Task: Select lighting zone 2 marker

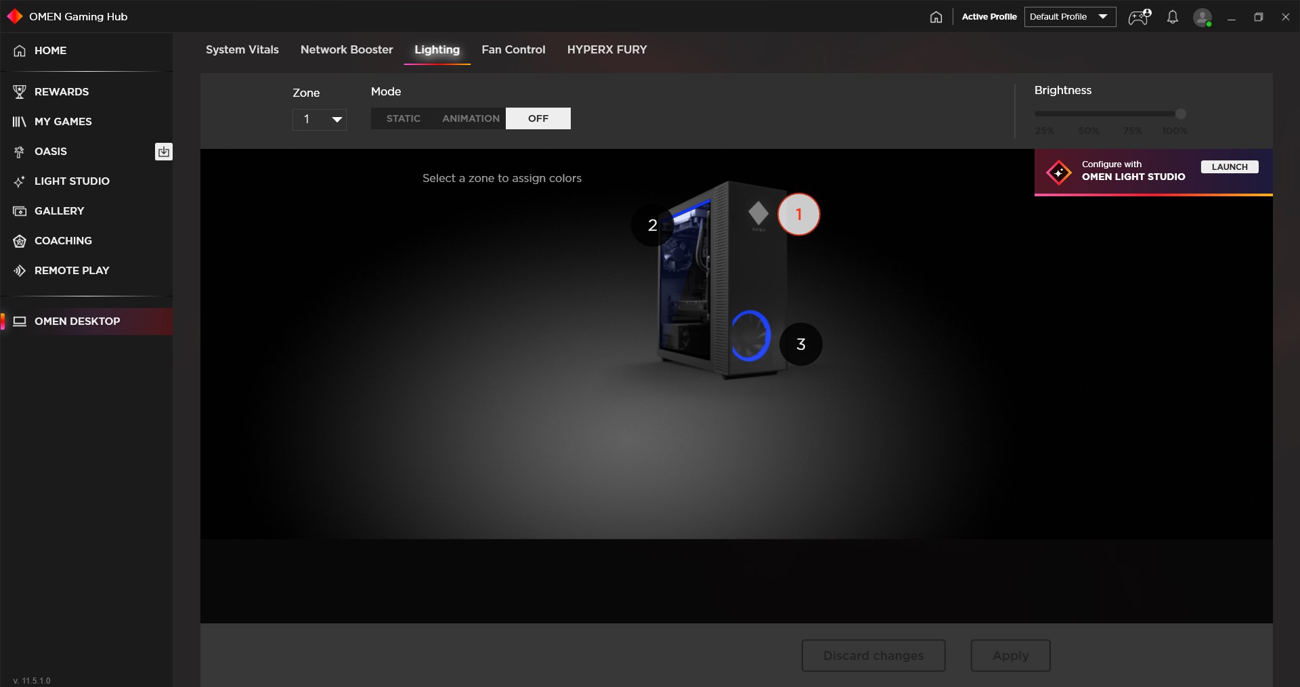Action: click(652, 225)
